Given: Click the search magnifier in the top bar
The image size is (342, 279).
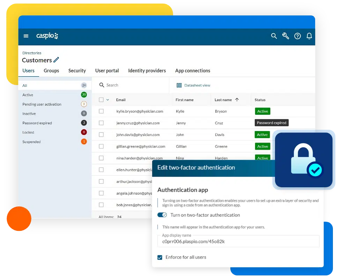Looking at the screenshot, I should tap(274, 36).
